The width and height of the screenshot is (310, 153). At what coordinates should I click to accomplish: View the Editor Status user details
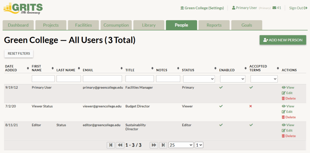pyautogui.click(x=288, y=125)
